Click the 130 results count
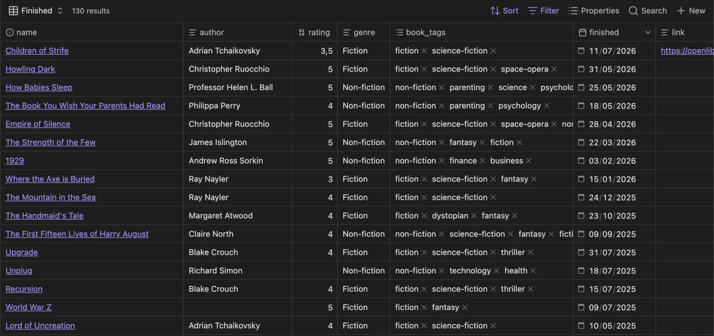Image resolution: width=714 pixels, height=336 pixels. (x=91, y=11)
